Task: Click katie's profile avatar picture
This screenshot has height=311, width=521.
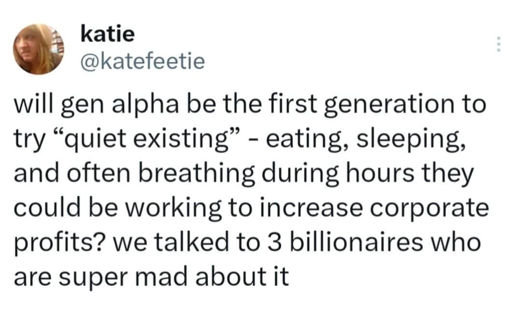Action: [41, 49]
